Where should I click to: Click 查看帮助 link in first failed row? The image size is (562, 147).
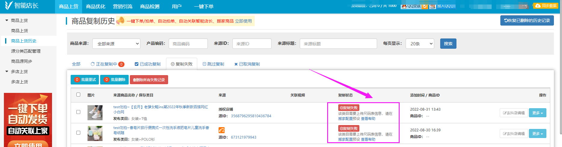pos(368,119)
